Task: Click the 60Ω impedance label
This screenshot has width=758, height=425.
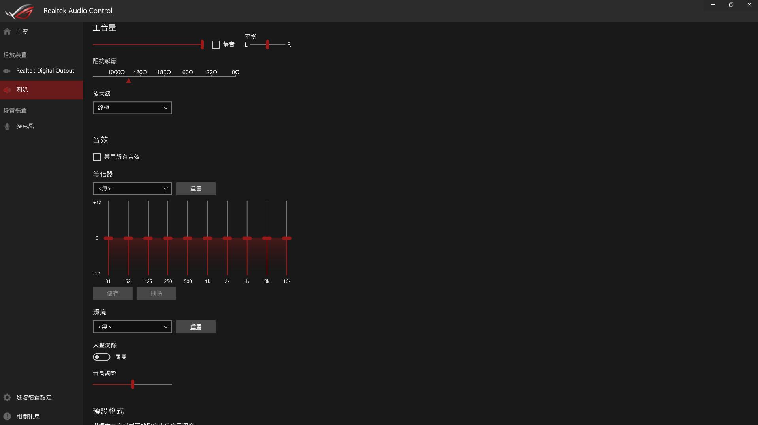Action: pos(188,72)
